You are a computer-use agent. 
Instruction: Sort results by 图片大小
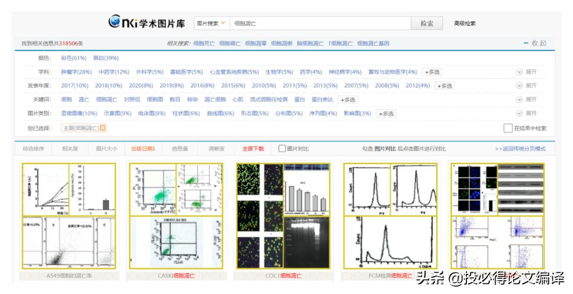pos(106,148)
